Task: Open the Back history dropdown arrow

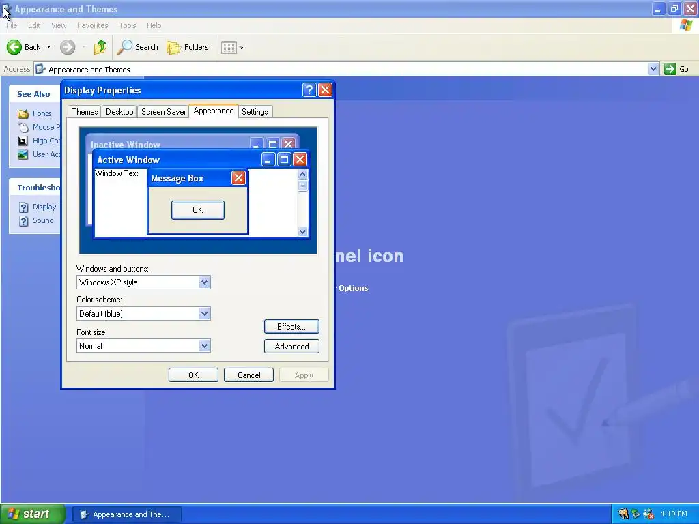Action: [48, 47]
